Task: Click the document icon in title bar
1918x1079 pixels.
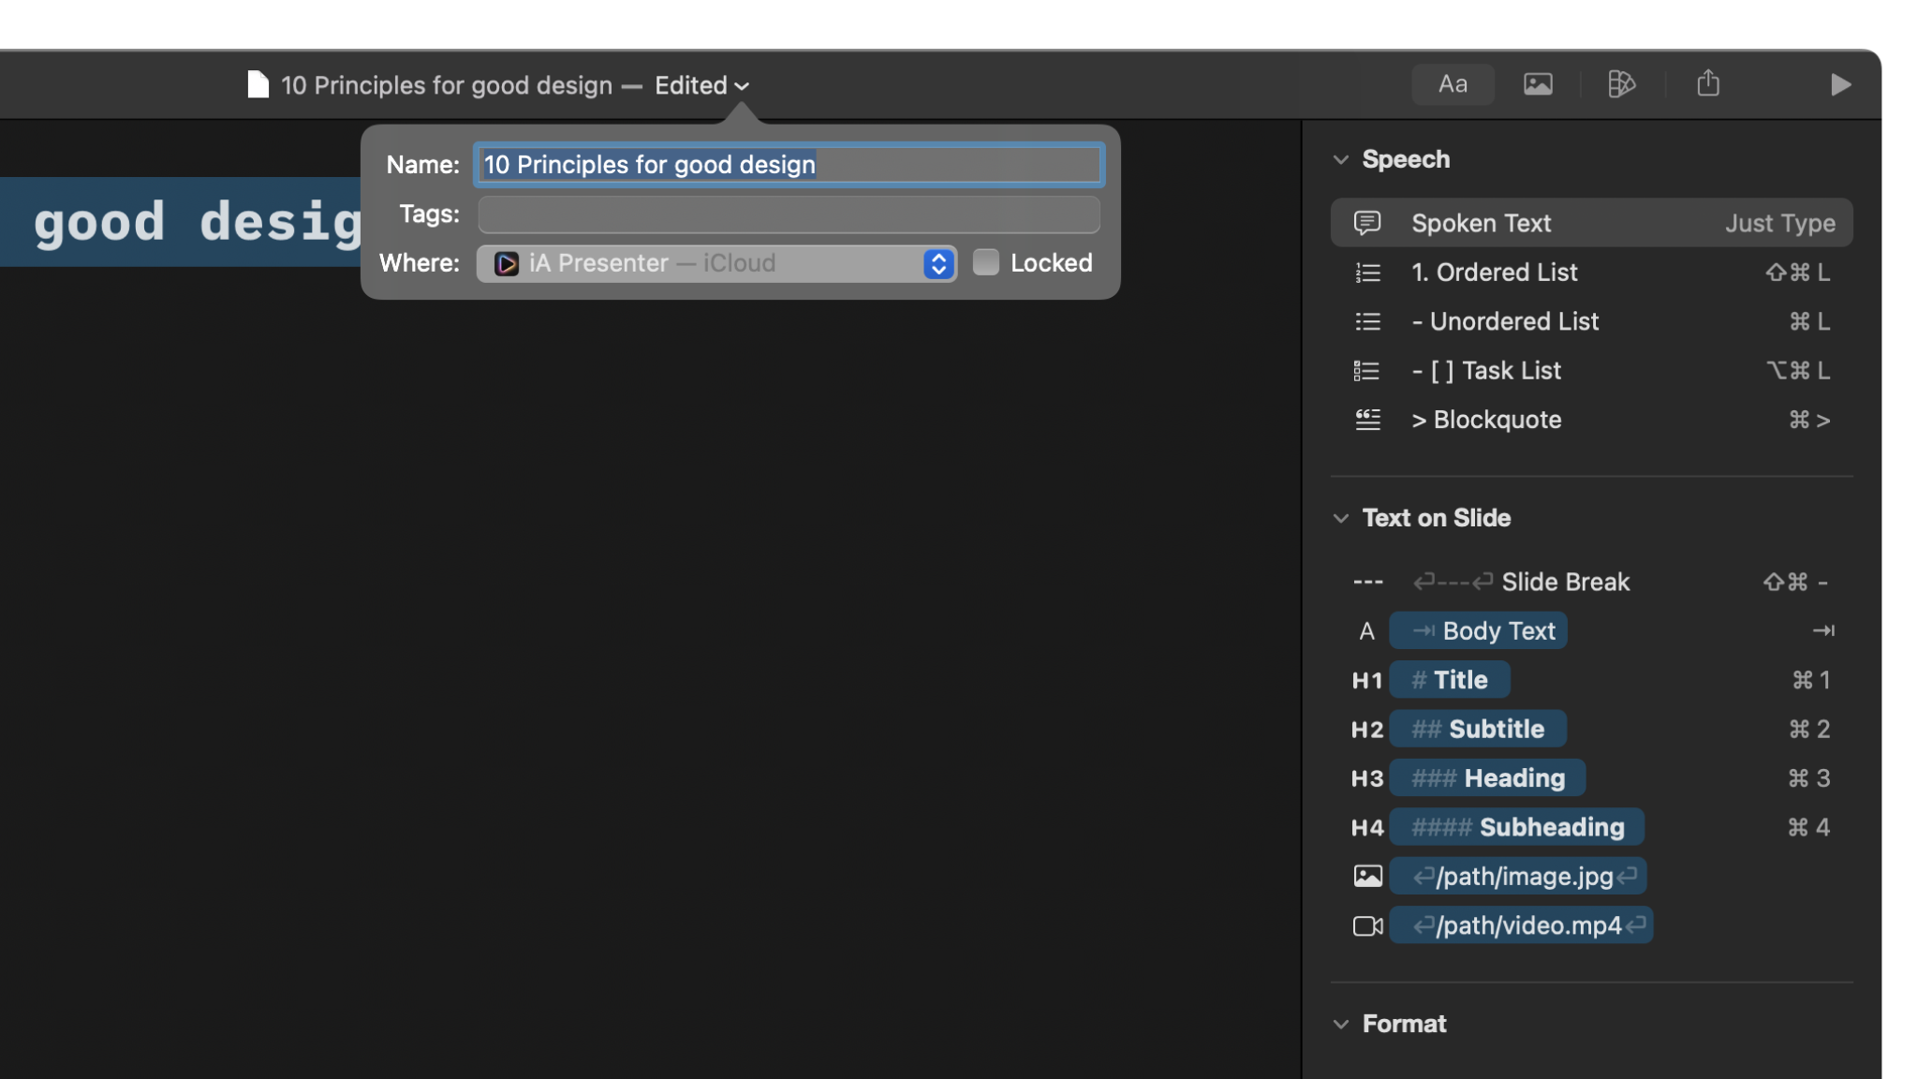Action: pyautogui.click(x=258, y=84)
